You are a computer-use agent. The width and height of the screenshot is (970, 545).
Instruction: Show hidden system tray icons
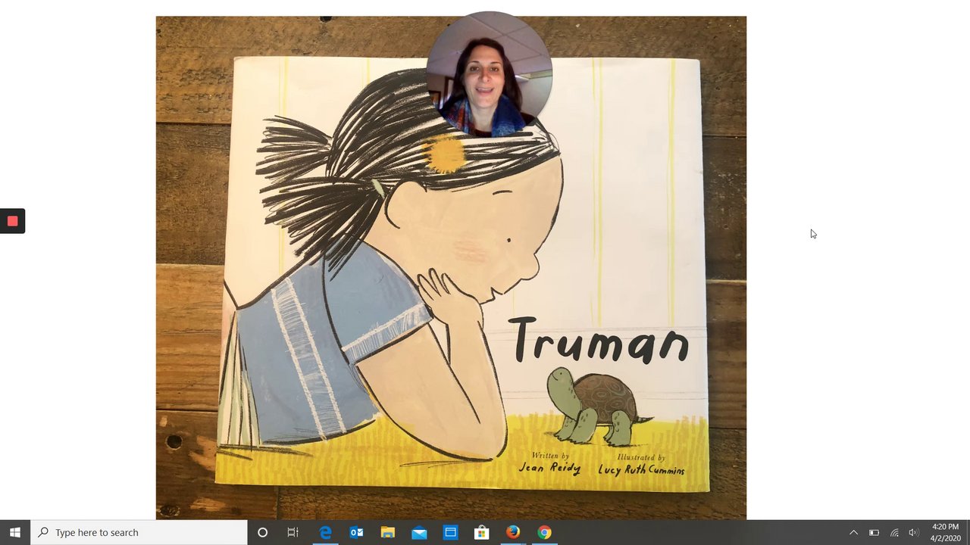pyautogui.click(x=853, y=532)
